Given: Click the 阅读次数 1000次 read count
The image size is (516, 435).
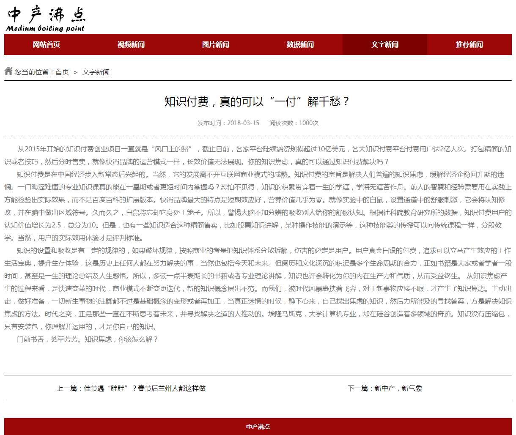Looking at the screenshot, I should [294, 123].
